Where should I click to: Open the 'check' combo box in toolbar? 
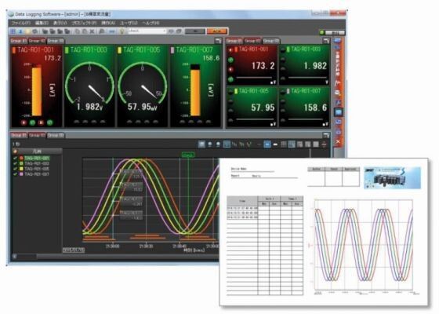click(147, 31)
